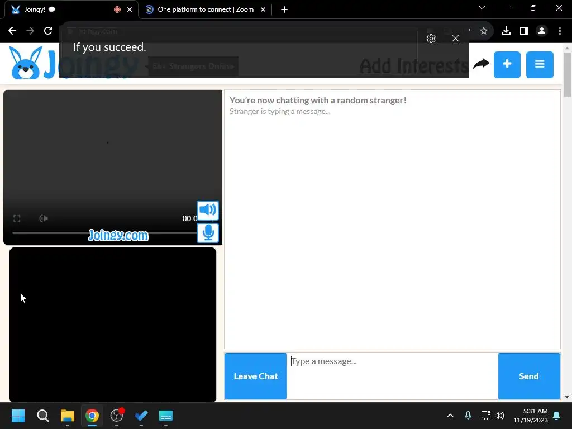Open caption overlay settings gear
Image resolution: width=572 pixels, height=429 pixels.
[431, 39]
